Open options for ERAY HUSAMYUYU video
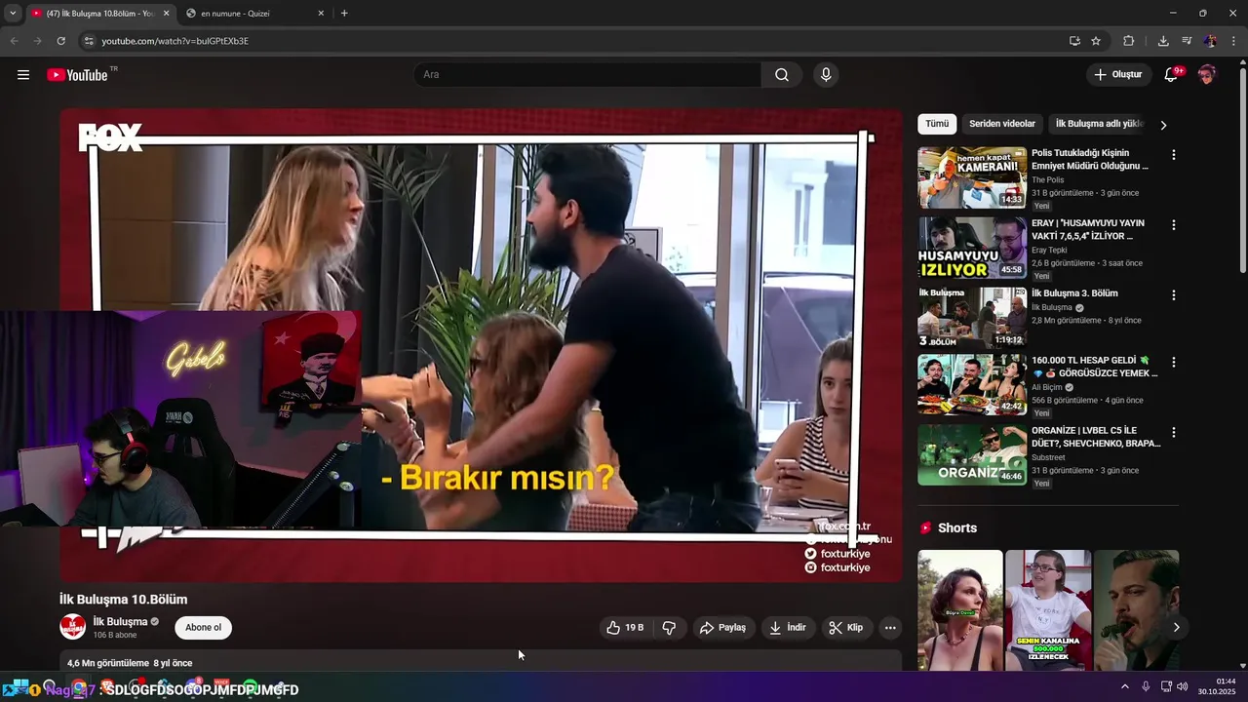 pyautogui.click(x=1174, y=225)
